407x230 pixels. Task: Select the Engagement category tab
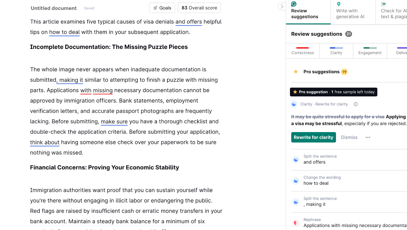370,51
